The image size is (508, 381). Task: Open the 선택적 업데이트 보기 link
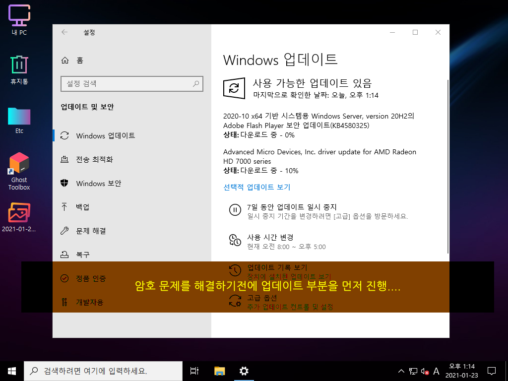tap(256, 187)
